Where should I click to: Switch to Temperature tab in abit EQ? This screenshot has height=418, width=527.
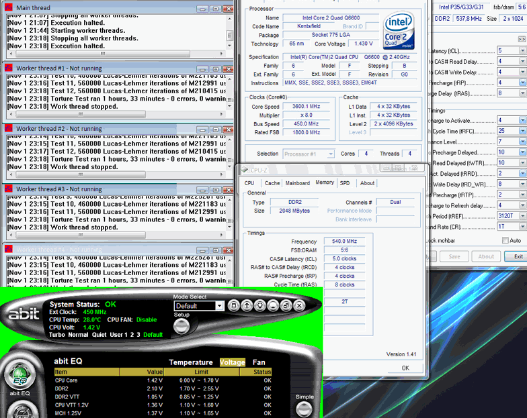[x=191, y=362]
